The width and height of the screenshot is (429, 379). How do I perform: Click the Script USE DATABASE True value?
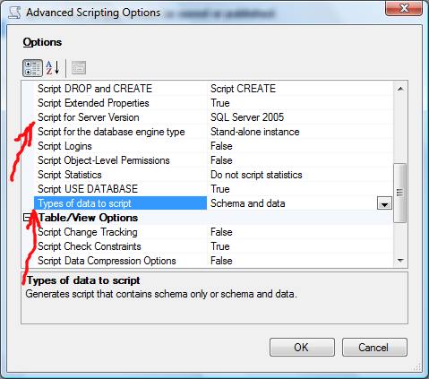[220, 189]
